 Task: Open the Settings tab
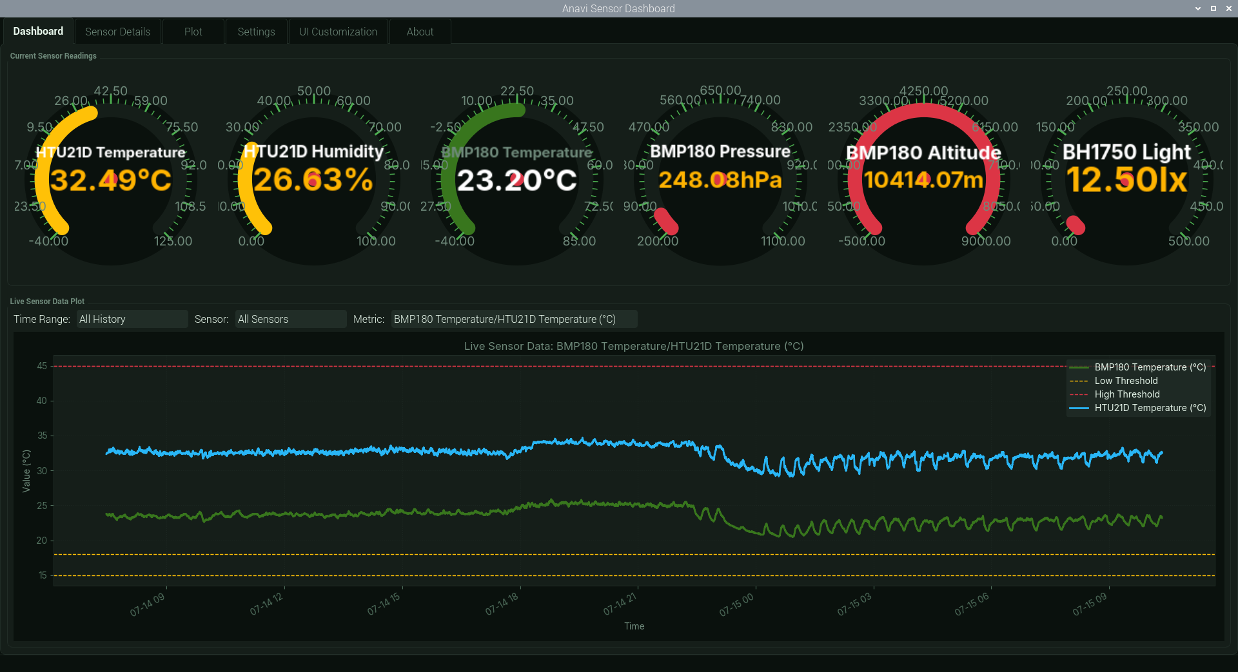click(256, 32)
